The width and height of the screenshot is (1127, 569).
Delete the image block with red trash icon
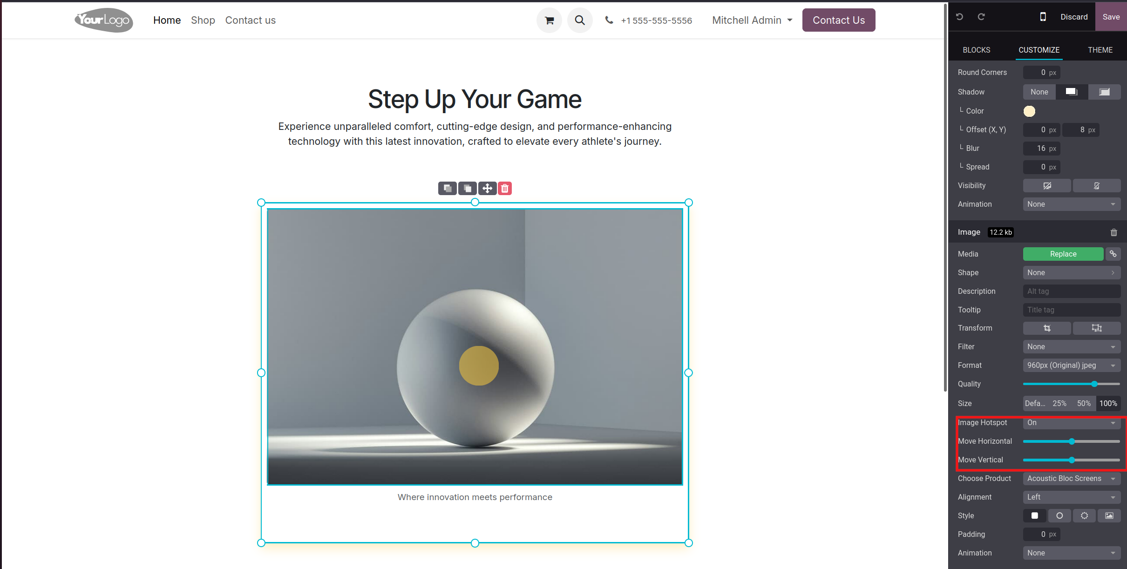tap(505, 188)
